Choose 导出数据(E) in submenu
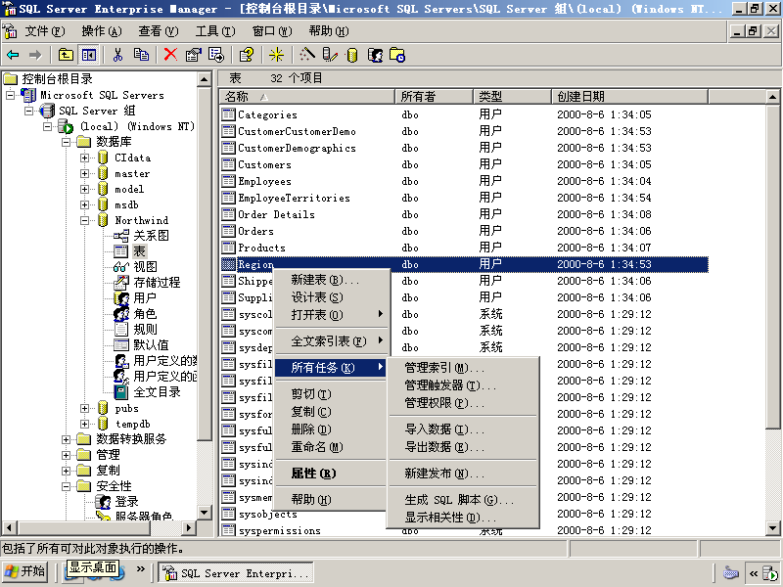 click(463, 447)
